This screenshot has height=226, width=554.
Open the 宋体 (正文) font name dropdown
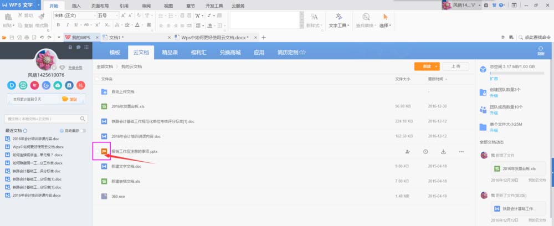point(95,16)
